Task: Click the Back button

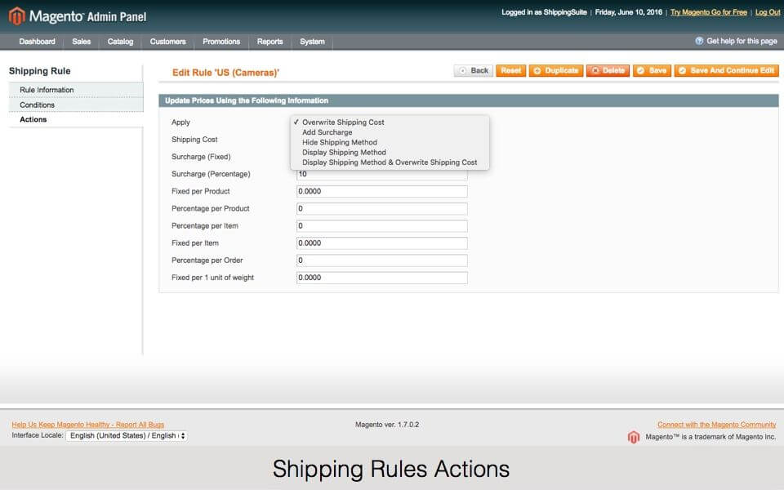Action: coord(474,70)
